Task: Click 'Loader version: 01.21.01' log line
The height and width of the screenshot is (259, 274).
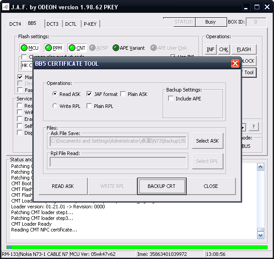Action: (x=58, y=207)
